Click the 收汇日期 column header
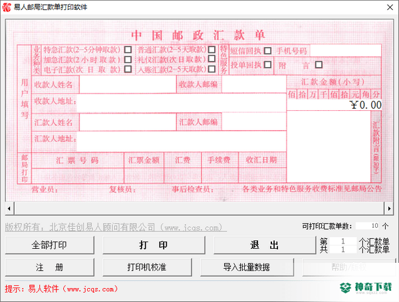This screenshot has height=302, width=399. pyautogui.click(x=261, y=160)
